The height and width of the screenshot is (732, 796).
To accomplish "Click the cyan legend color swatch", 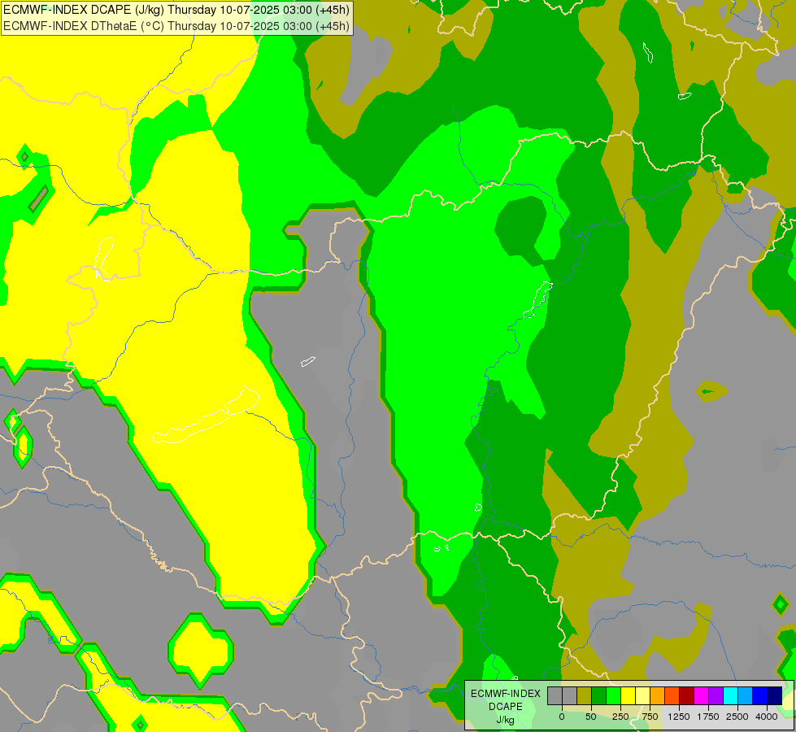I will 730,695.
